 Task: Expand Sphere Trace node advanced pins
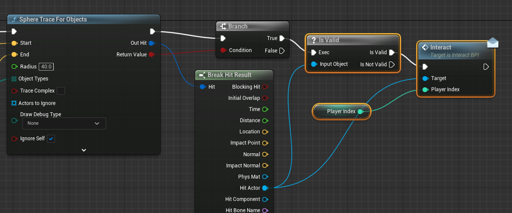[84, 150]
